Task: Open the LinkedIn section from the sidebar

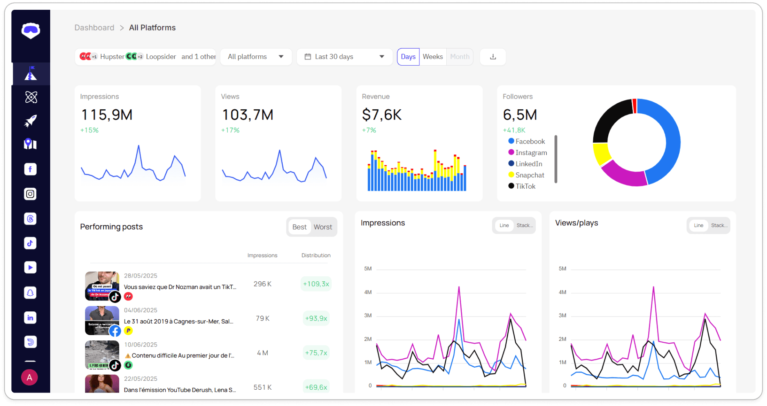Action: click(30, 318)
